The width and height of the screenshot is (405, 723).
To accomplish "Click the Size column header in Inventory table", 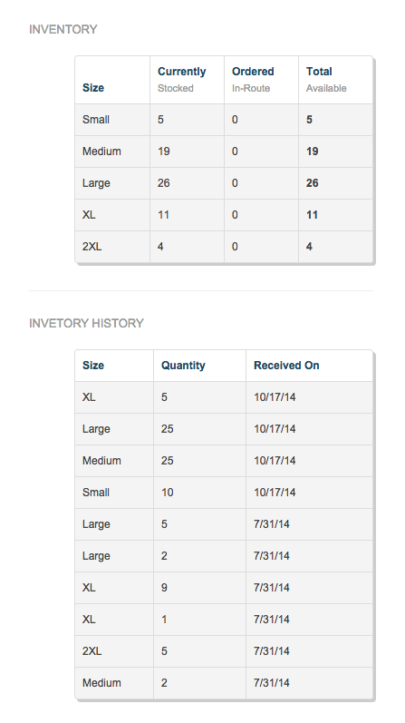I will click(x=112, y=80).
